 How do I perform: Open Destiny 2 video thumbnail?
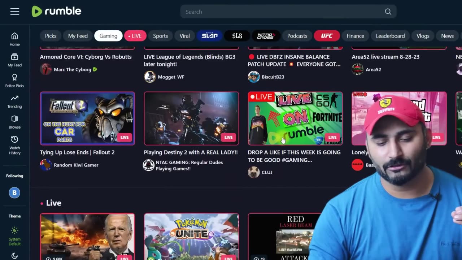click(x=191, y=118)
